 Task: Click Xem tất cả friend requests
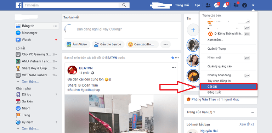(247, 124)
